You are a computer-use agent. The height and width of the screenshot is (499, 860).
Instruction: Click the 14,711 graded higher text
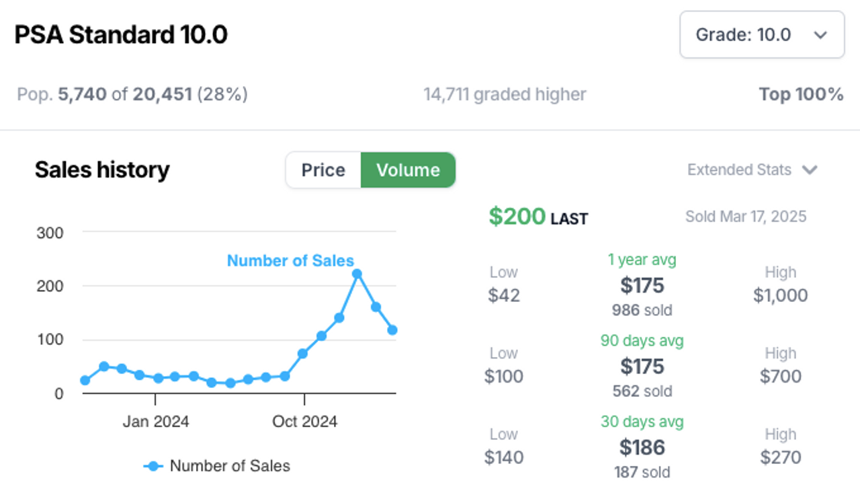coord(505,95)
